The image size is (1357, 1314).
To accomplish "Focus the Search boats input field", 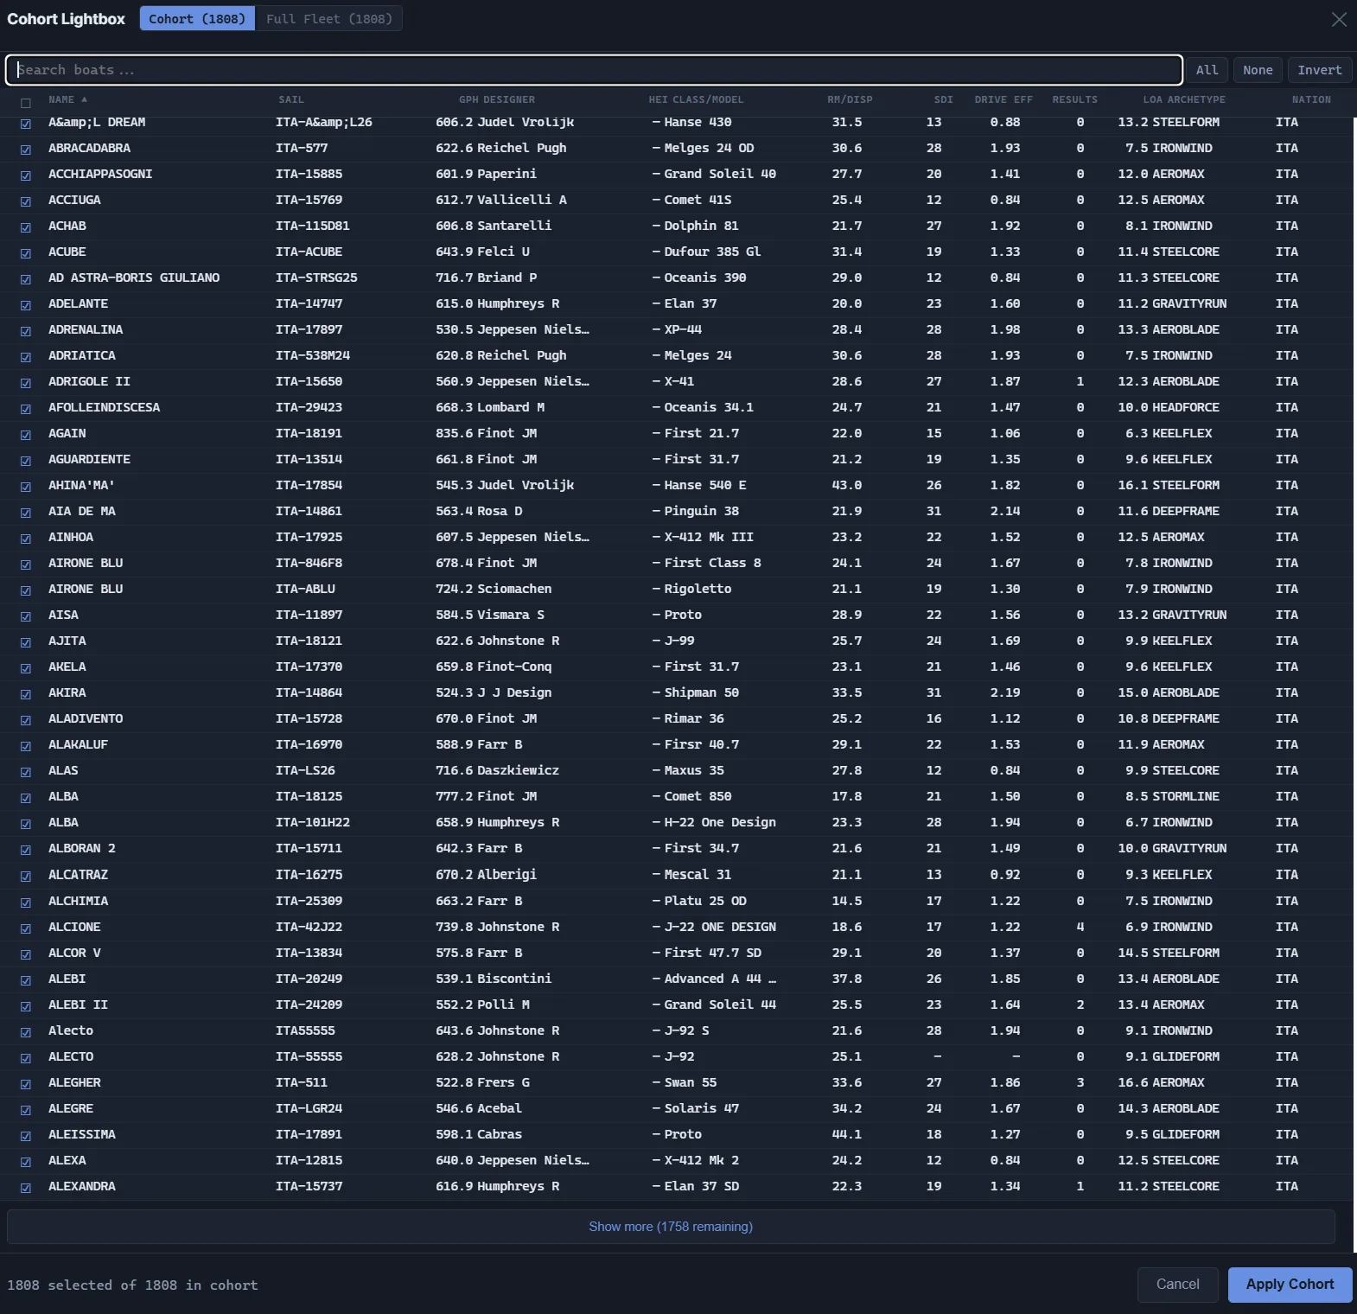I will pos(594,70).
